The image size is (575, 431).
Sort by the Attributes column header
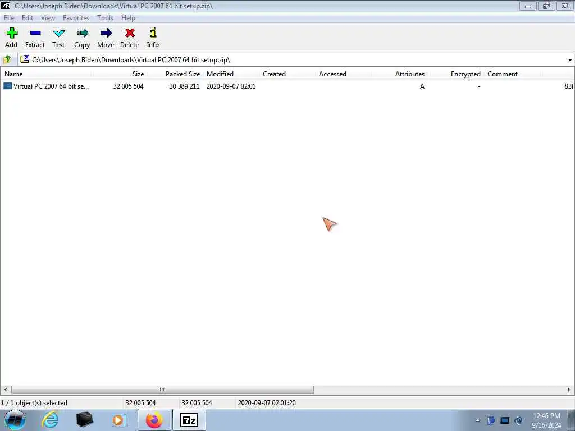[400, 74]
